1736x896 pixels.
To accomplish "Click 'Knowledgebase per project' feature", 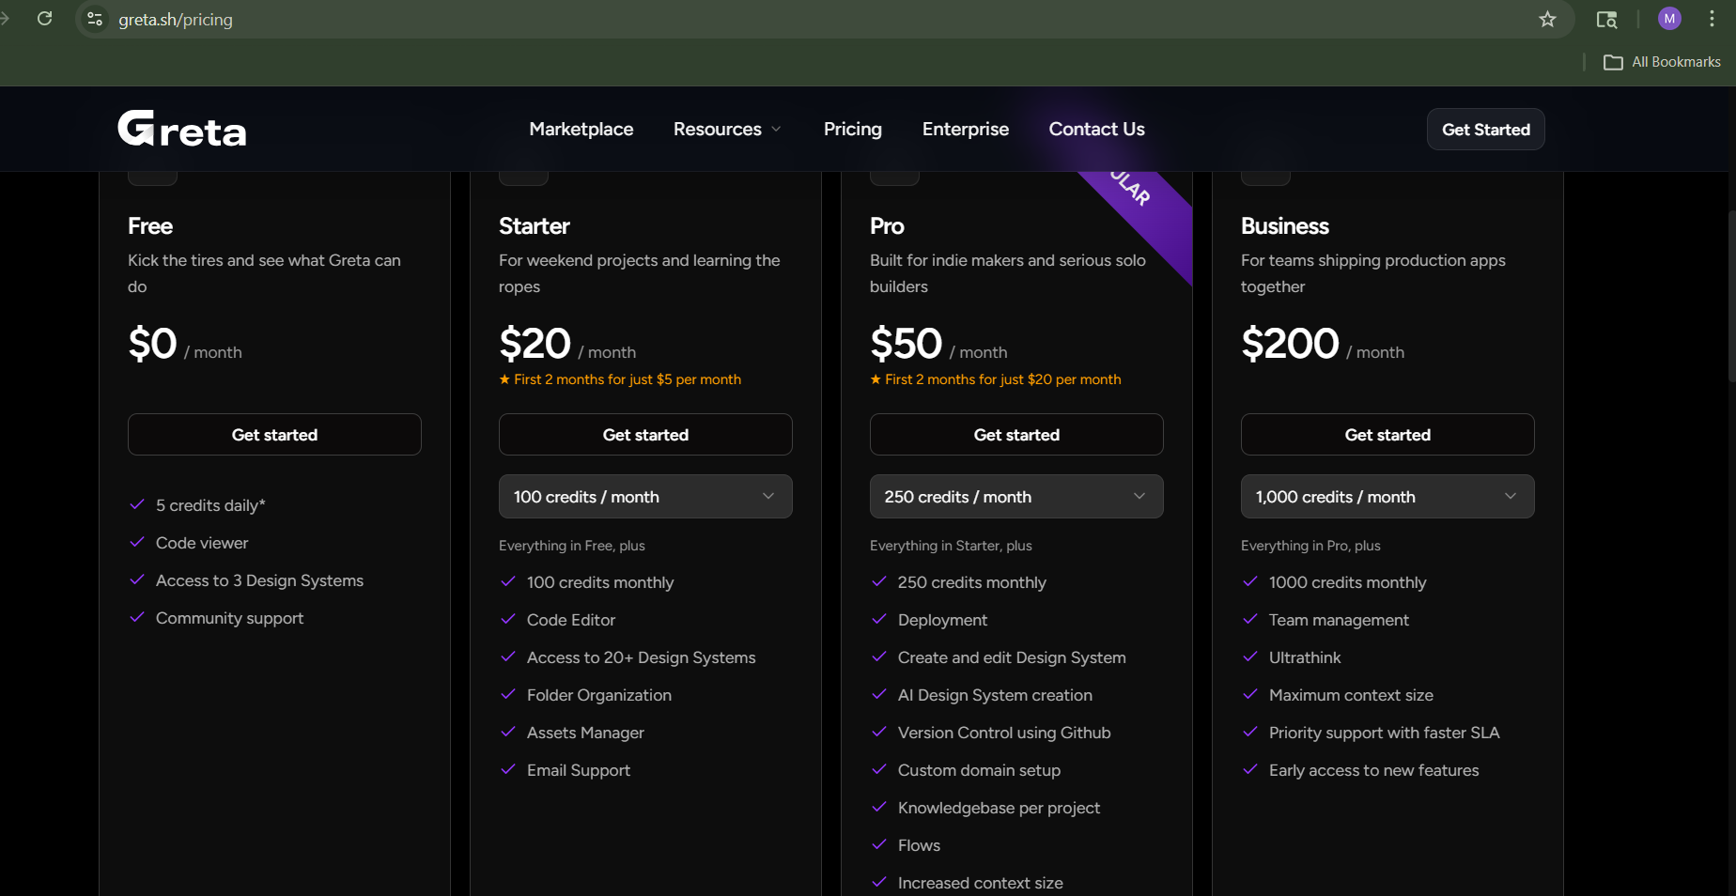I will (x=999, y=808).
